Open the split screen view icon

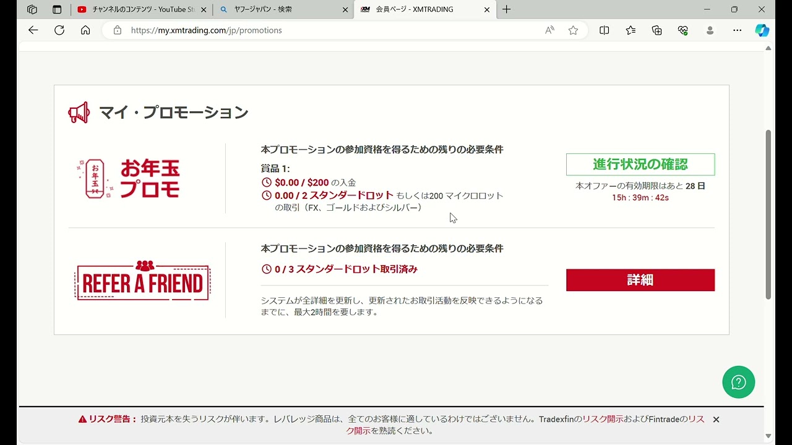coord(605,30)
